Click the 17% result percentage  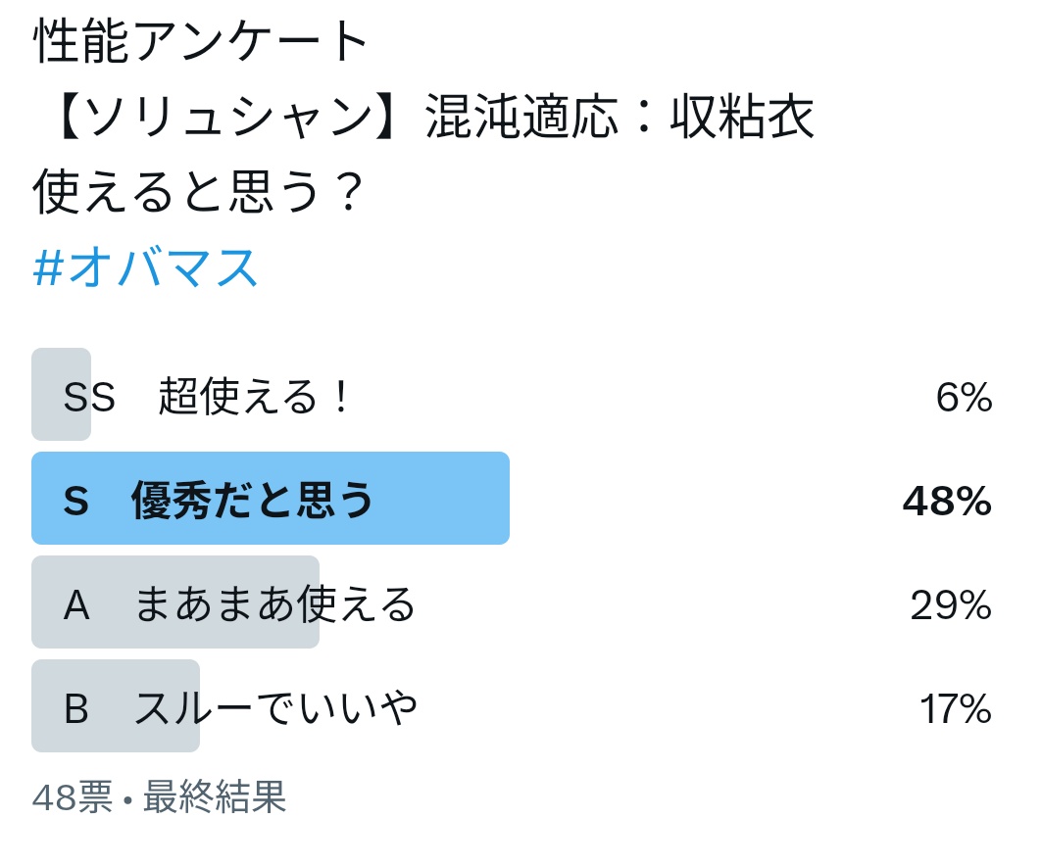click(955, 708)
